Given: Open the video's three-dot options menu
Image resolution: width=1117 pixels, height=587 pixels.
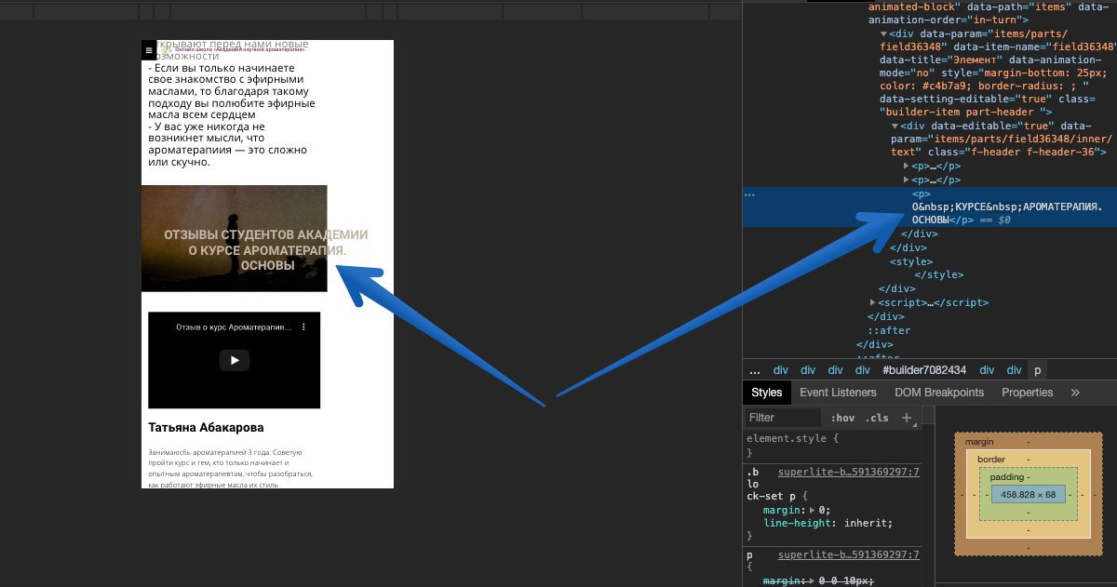Looking at the screenshot, I should (x=303, y=327).
